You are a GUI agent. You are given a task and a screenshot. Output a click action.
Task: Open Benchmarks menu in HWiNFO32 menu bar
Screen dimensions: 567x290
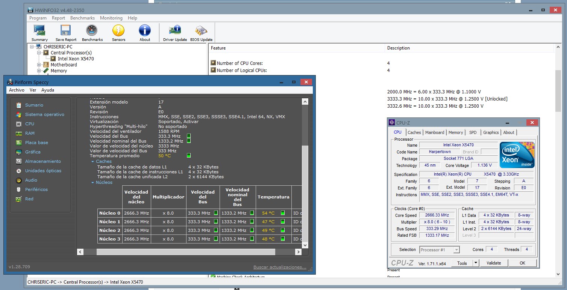click(82, 18)
